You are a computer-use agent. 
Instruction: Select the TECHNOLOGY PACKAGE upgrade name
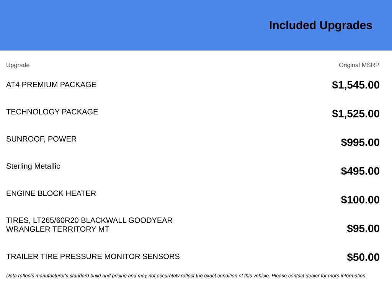[x=52, y=112]
